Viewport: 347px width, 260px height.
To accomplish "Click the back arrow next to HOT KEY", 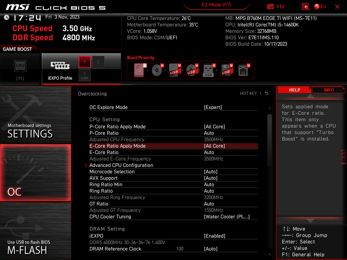I will point(267,93).
